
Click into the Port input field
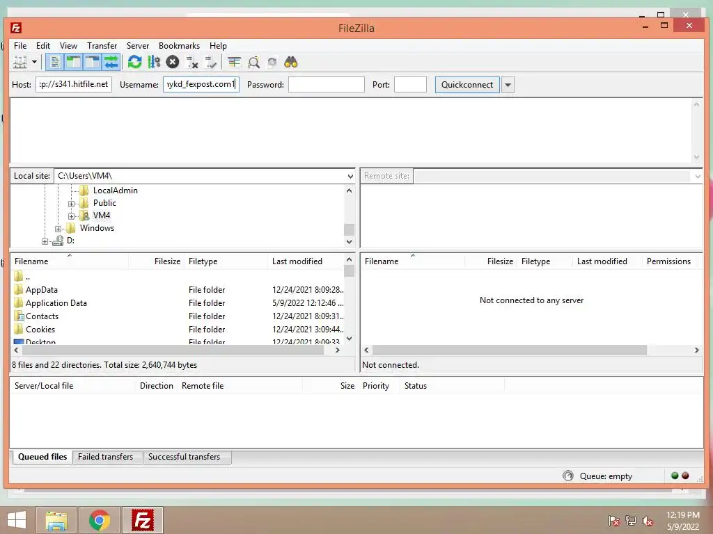click(410, 84)
